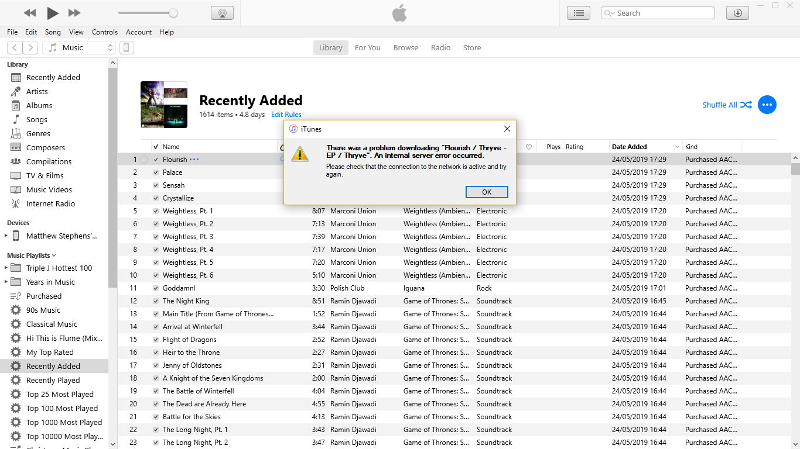The width and height of the screenshot is (800, 449).
Task: Toggle the Weightless, Pt. 1 checkbox
Action: pyautogui.click(x=156, y=211)
